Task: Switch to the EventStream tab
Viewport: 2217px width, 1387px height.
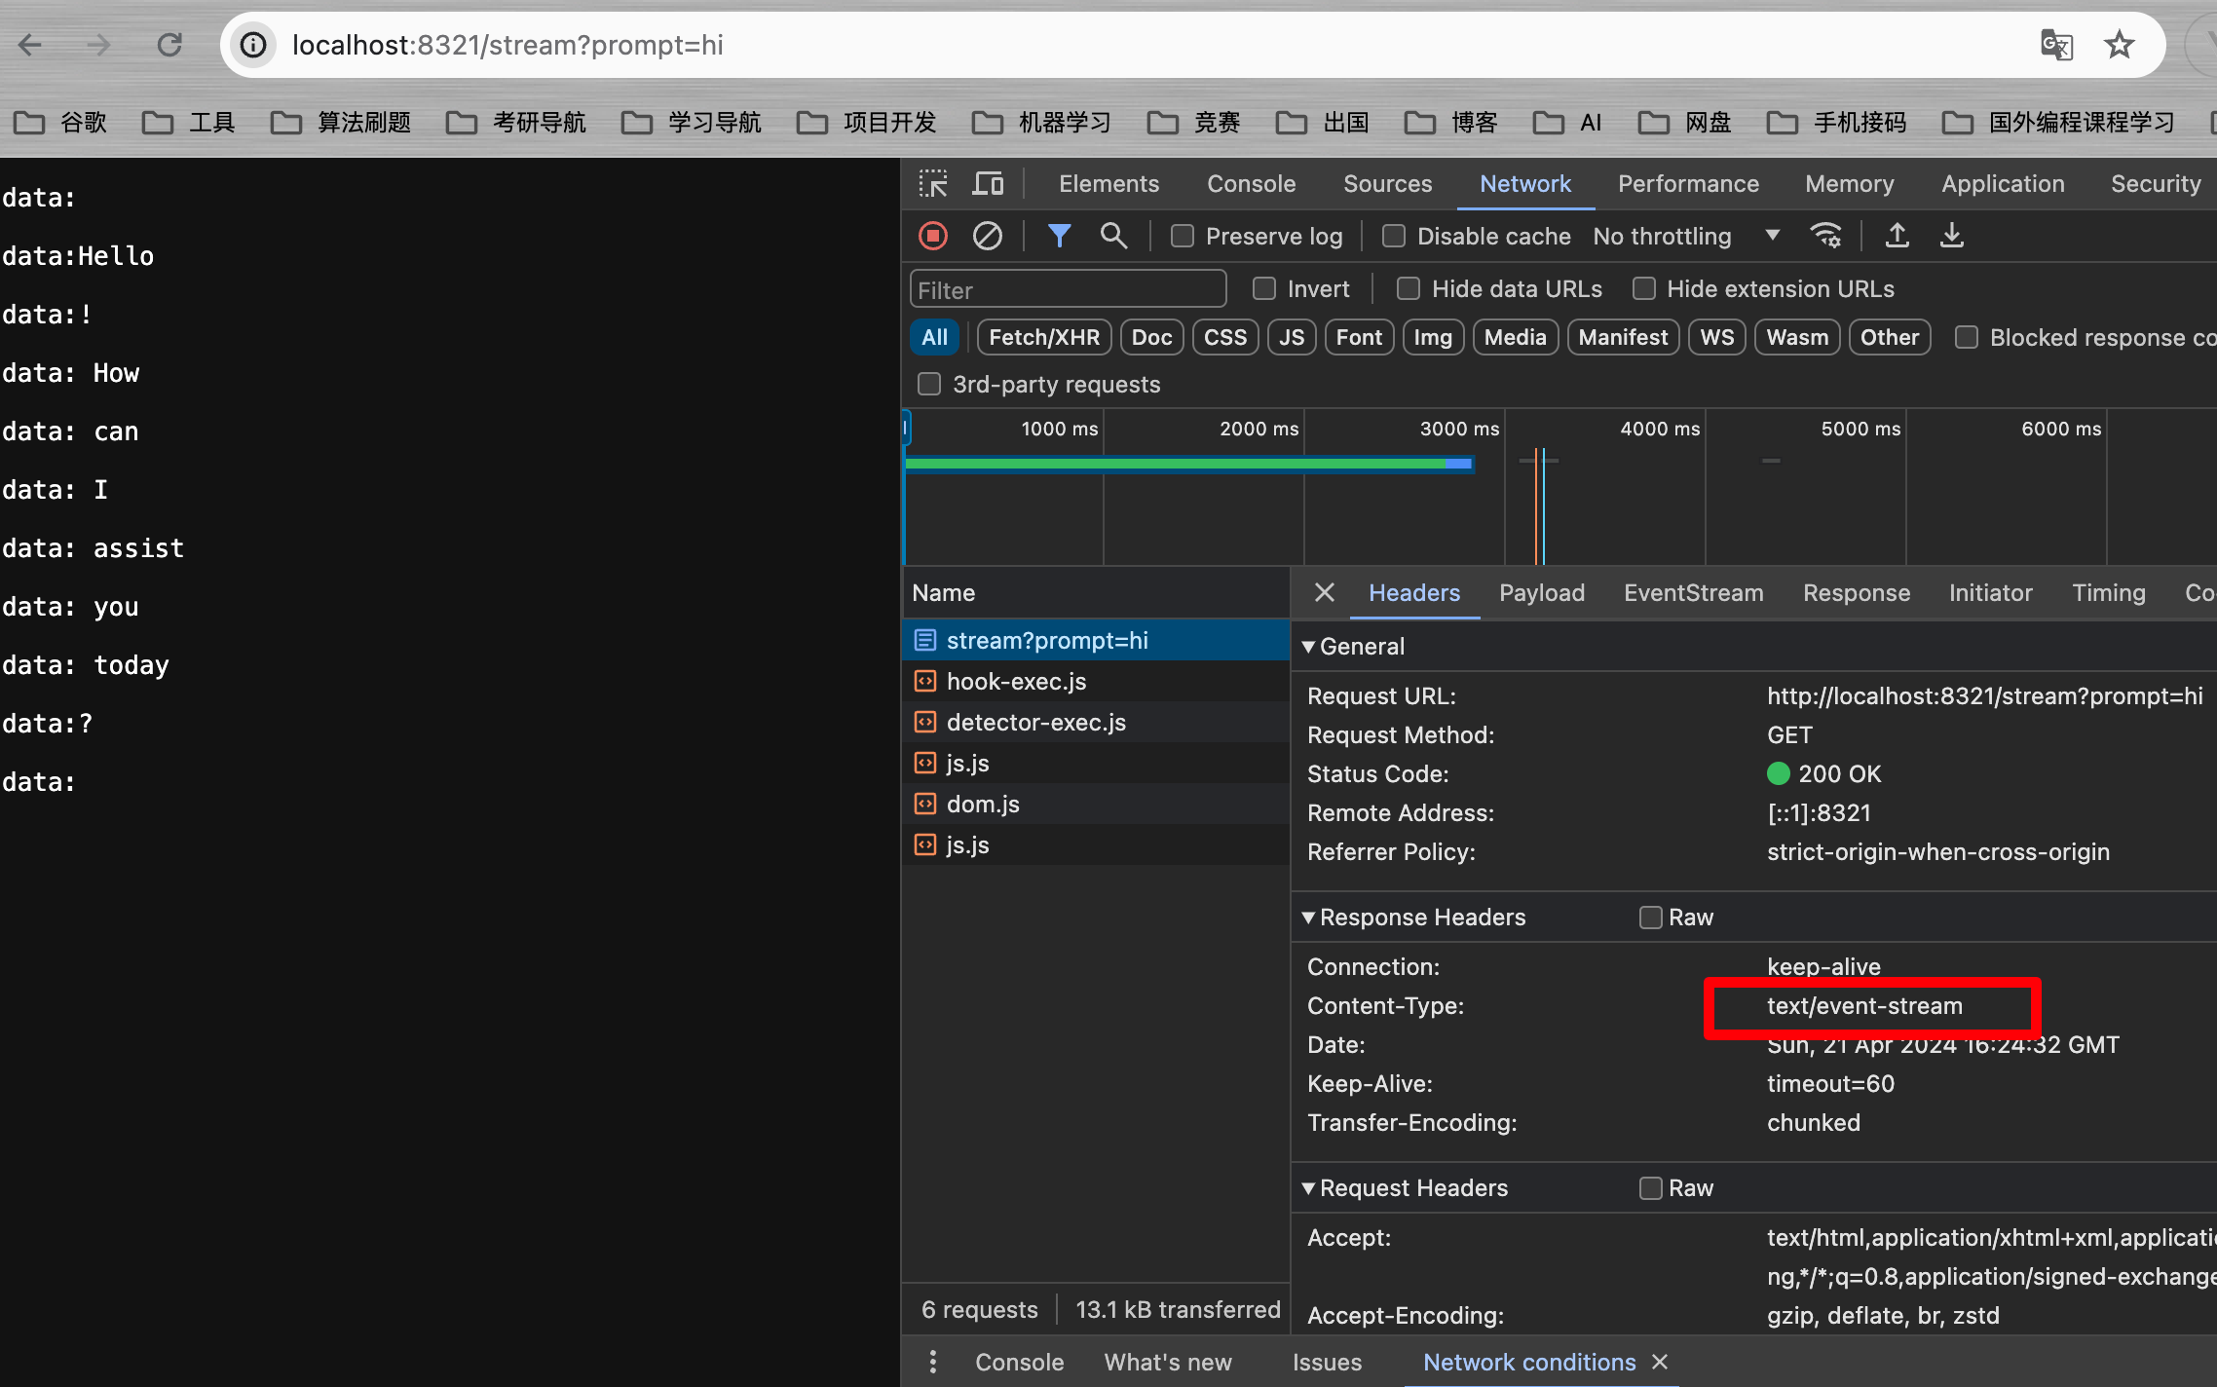Action: (x=1693, y=592)
